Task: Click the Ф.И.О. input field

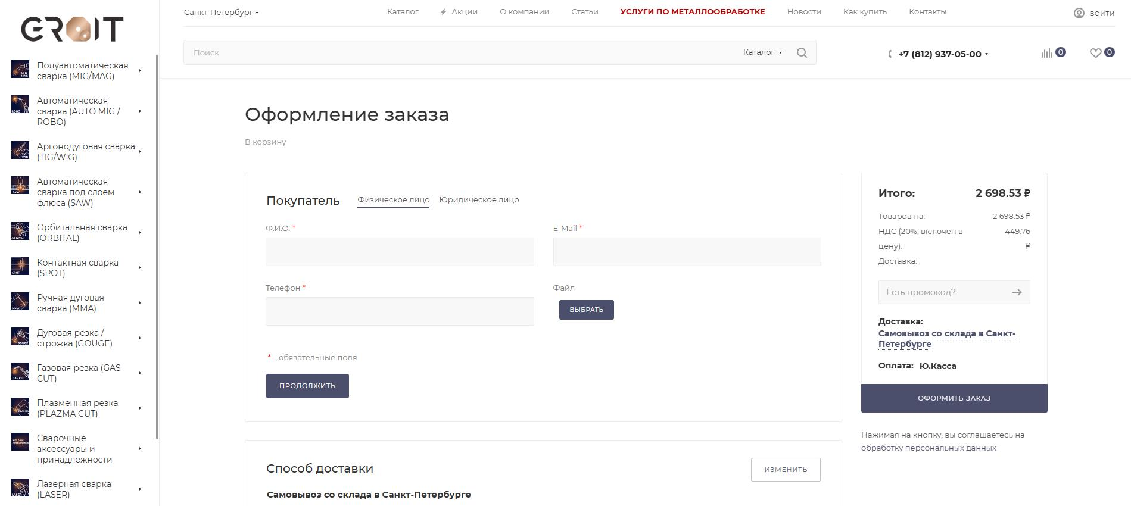Action: 400,252
